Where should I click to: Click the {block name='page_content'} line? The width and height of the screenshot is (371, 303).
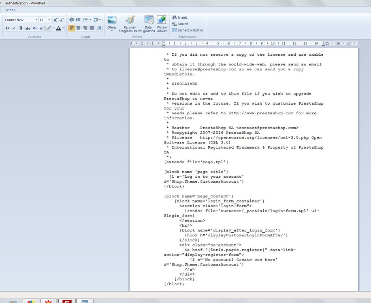tap(198, 196)
